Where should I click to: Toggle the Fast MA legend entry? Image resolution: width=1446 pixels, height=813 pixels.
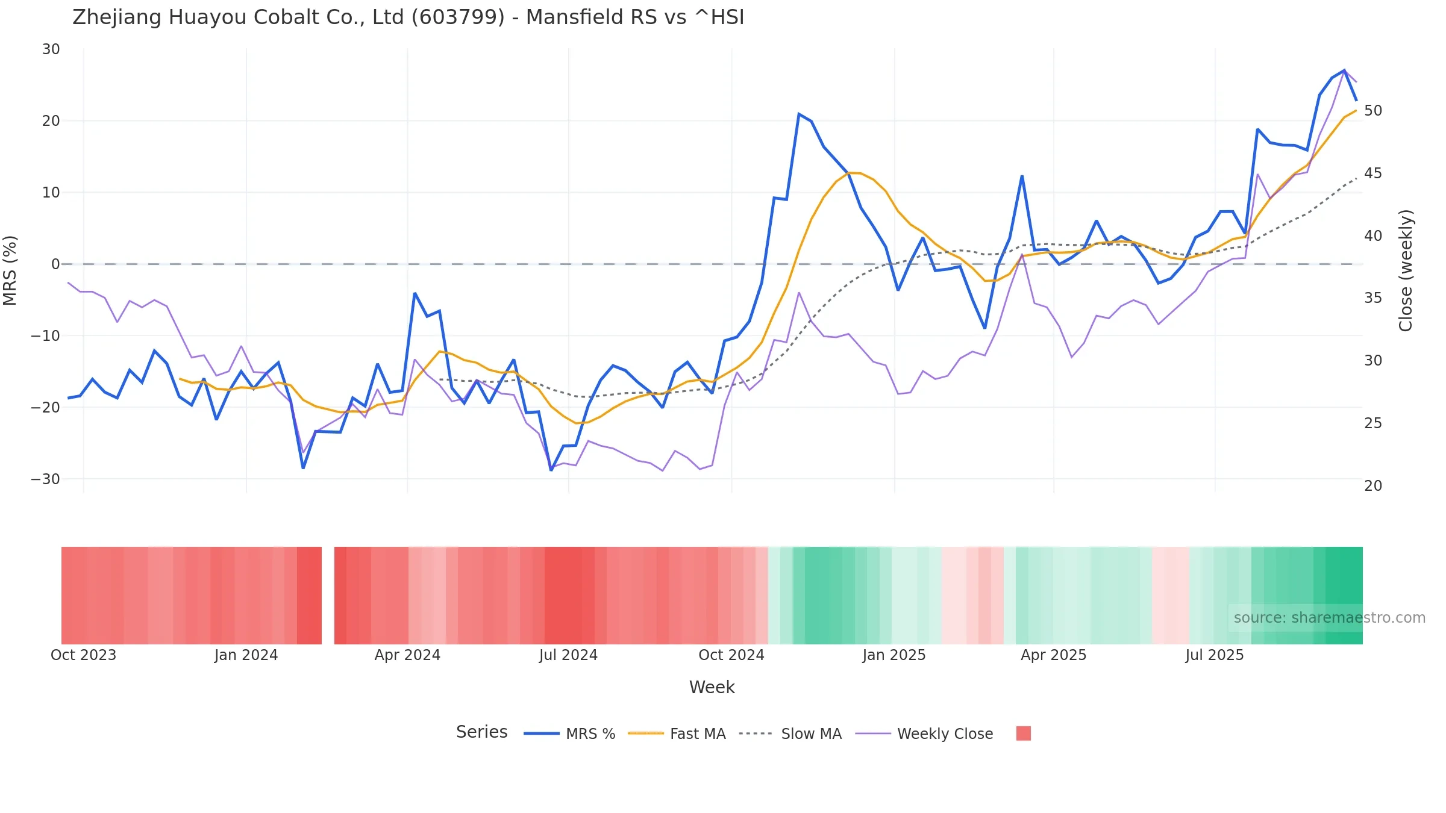(677, 734)
